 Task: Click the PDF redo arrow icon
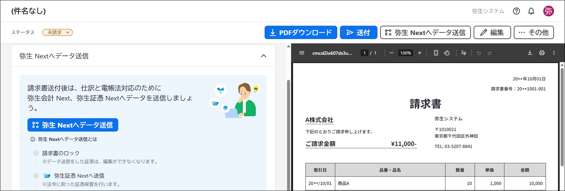click(x=490, y=53)
